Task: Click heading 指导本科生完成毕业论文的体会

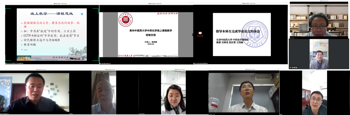Action: [238, 32]
